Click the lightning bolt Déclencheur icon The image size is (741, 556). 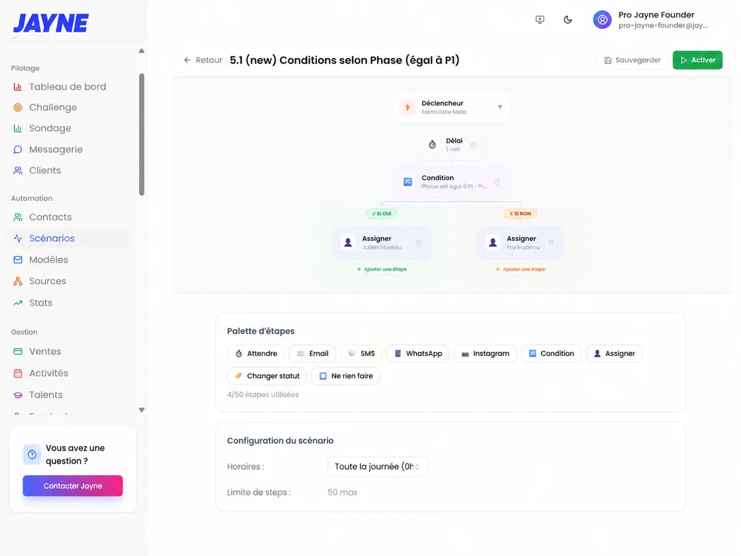(407, 107)
